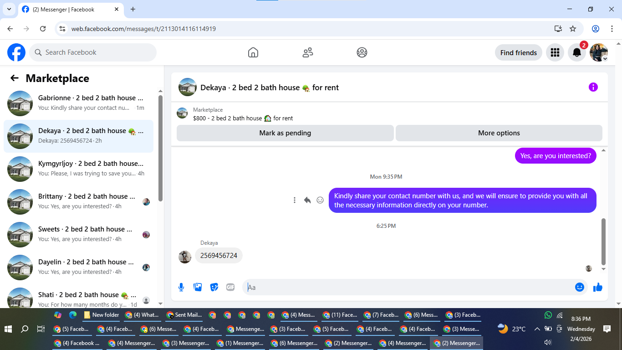Click the Facebook logo
This screenshot has width=622, height=350.
(x=16, y=52)
